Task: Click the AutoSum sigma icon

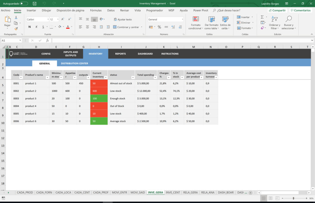Action: coord(262,17)
